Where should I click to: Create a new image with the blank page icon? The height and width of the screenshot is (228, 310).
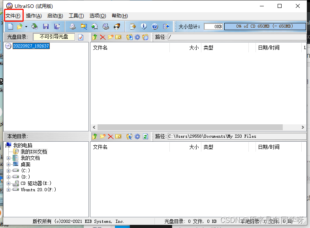click(11, 27)
